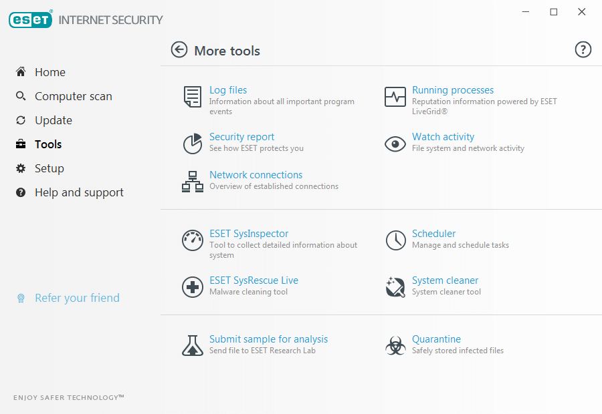The image size is (602, 414).
Task: Click 'Reputation information powered by ESET LiveGrid' text
Action: [484, 106]
